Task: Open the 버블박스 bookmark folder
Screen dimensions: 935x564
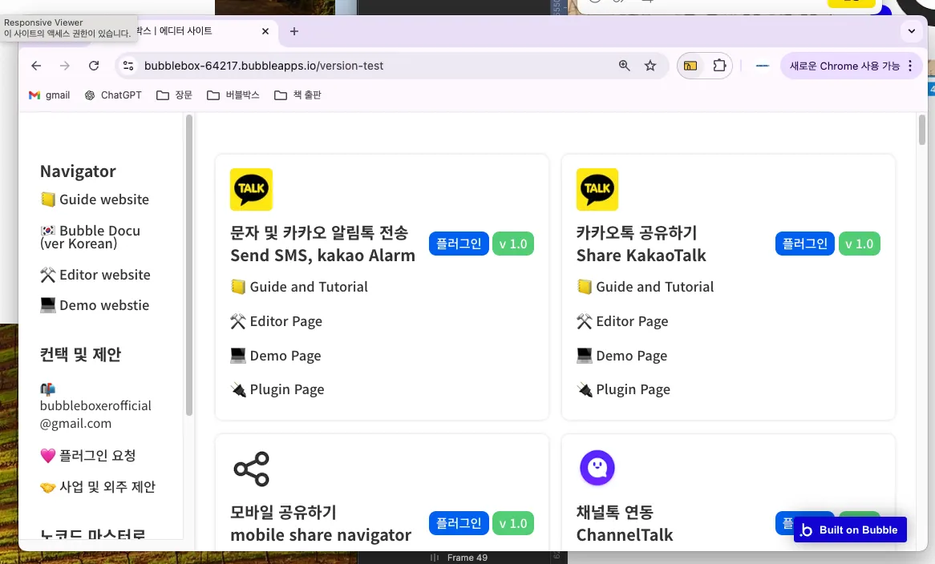Action: (233, 95)
